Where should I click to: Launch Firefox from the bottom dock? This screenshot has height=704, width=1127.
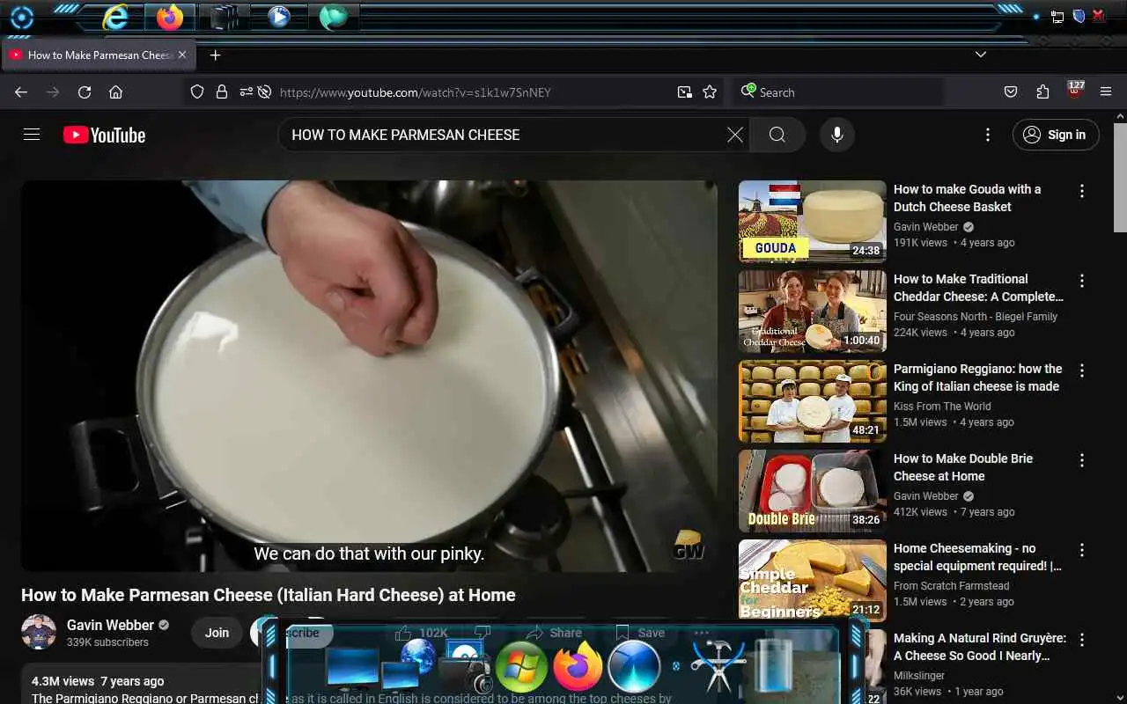click(x=578, y=667)
